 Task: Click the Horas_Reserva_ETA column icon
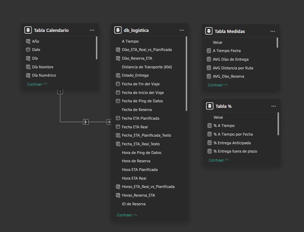[118, 195]
